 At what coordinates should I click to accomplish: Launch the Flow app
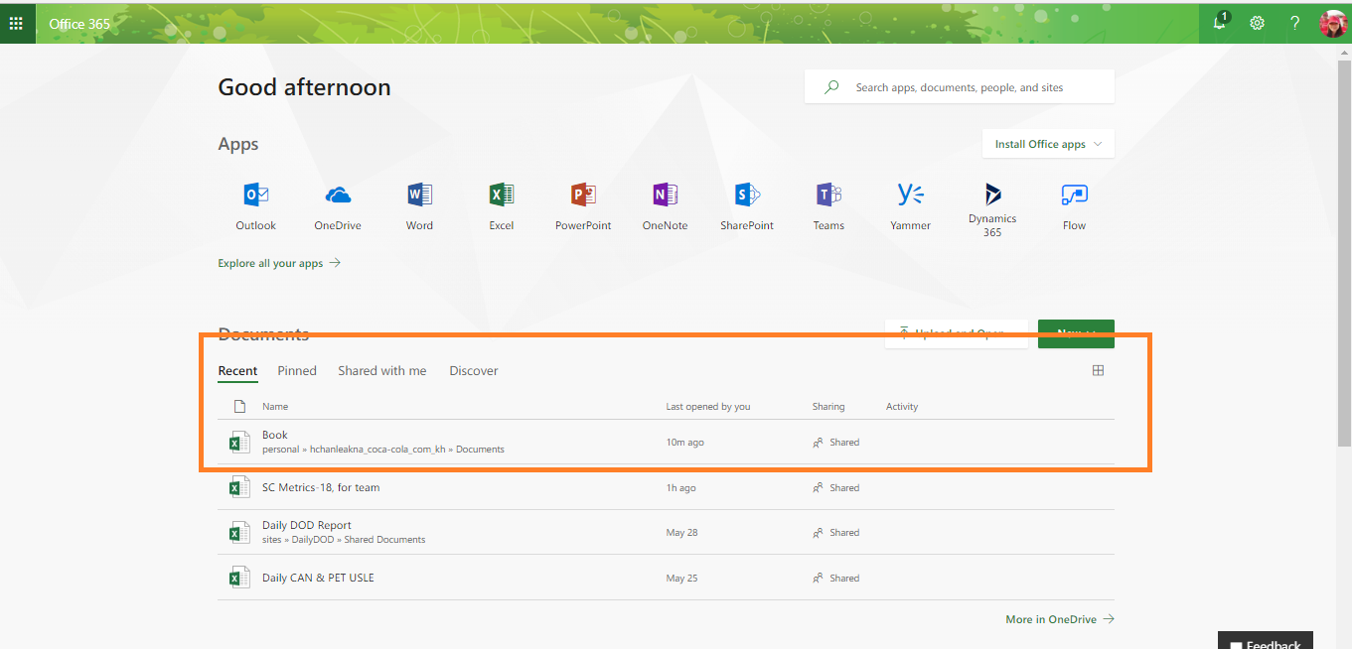pos(1074,206)
